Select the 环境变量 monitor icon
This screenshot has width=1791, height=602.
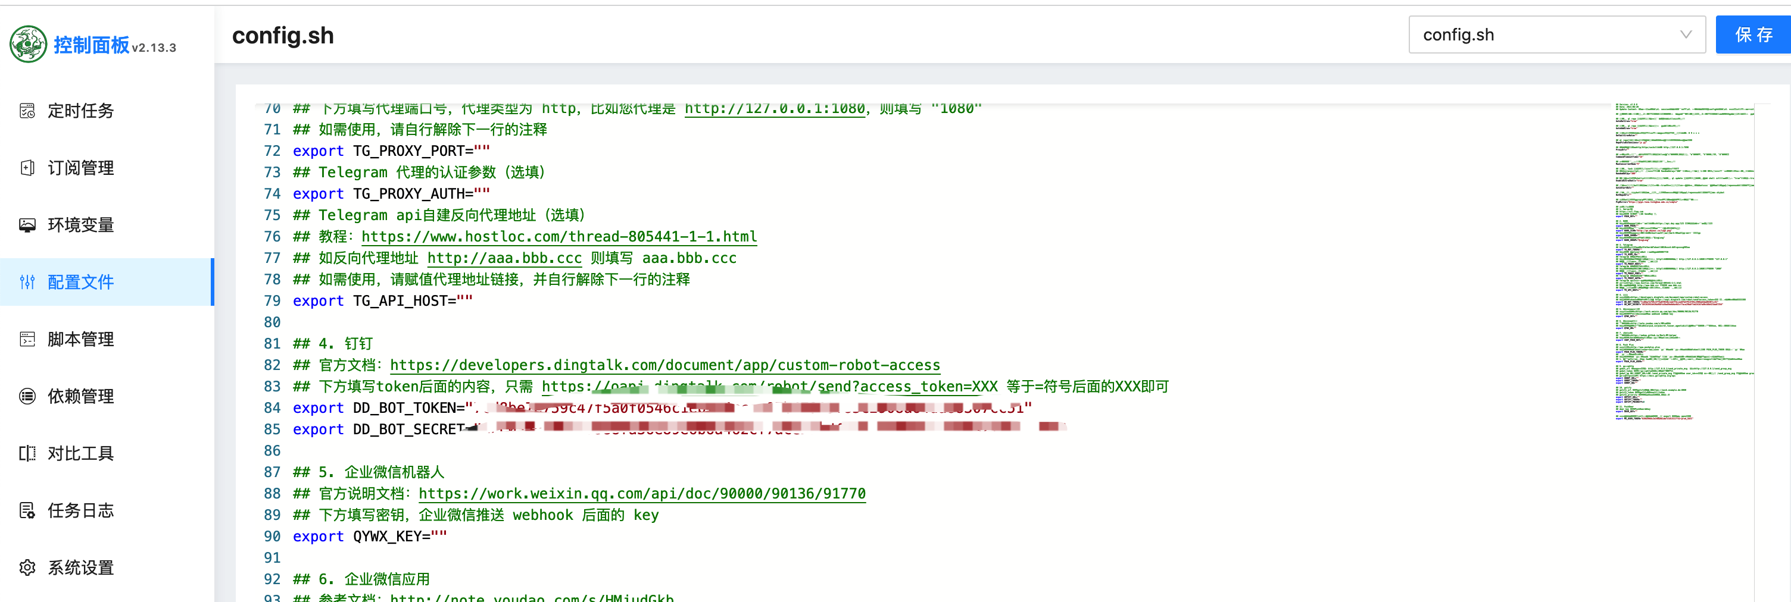coord(26,224)
